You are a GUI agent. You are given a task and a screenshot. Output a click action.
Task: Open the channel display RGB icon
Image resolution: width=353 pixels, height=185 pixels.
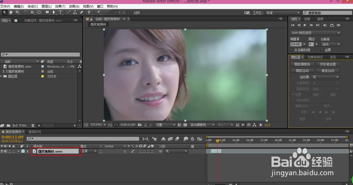(x=151, y=125)
